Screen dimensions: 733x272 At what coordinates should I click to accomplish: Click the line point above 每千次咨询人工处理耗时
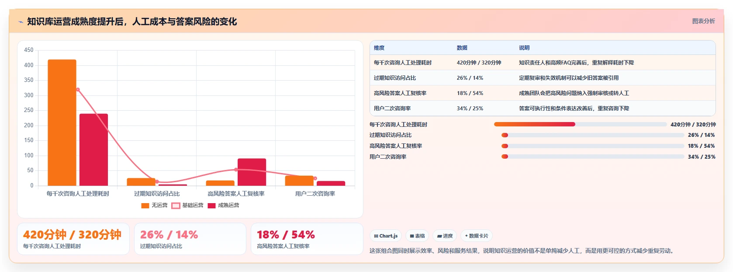(x=78, y=90)
